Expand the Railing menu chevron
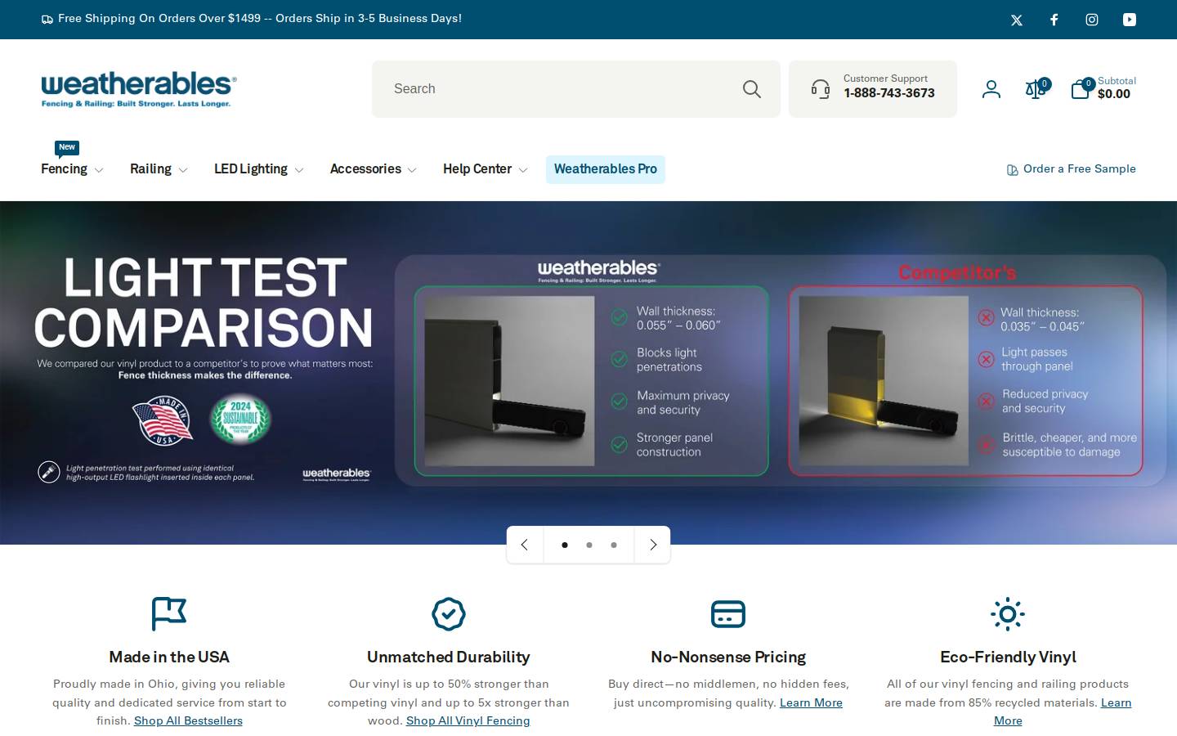The height and width of the screenshot is (736, 1177). [183, 170]
